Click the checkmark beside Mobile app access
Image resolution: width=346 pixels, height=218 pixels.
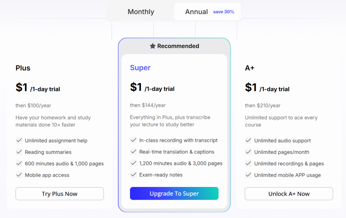coord(19,175)
